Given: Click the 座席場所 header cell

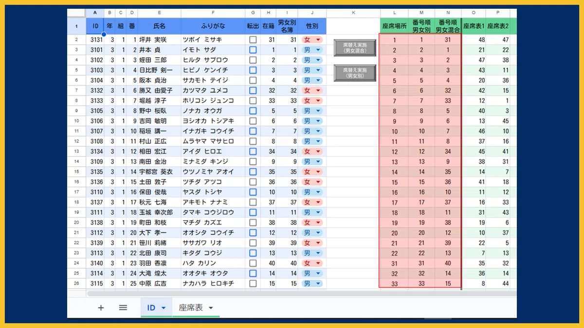Looking at the screenshot, I should [394, 26].
